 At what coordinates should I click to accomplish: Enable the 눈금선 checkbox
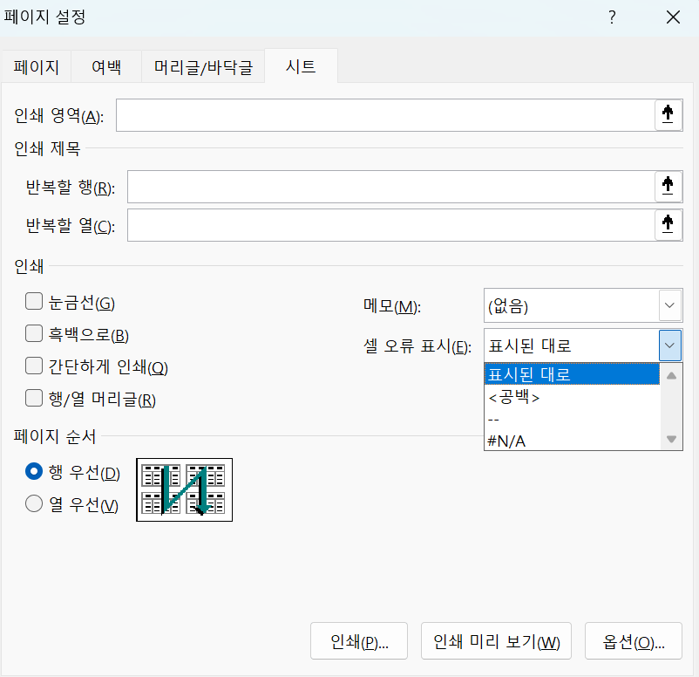click(x=33, y=300)
